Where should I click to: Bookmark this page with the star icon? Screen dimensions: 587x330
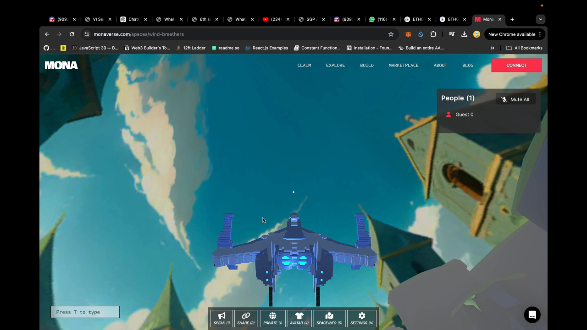point(391,34)
